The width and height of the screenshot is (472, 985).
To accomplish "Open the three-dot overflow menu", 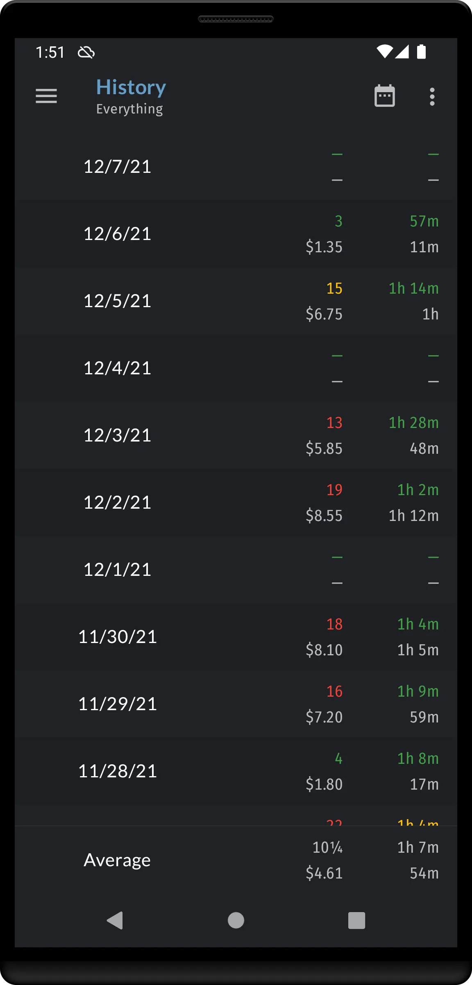I will pos(432,97).
